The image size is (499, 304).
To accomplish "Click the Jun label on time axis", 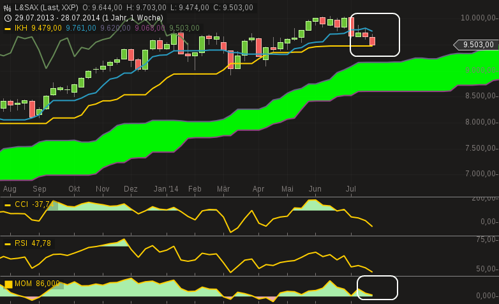I will tap(315, 189).
